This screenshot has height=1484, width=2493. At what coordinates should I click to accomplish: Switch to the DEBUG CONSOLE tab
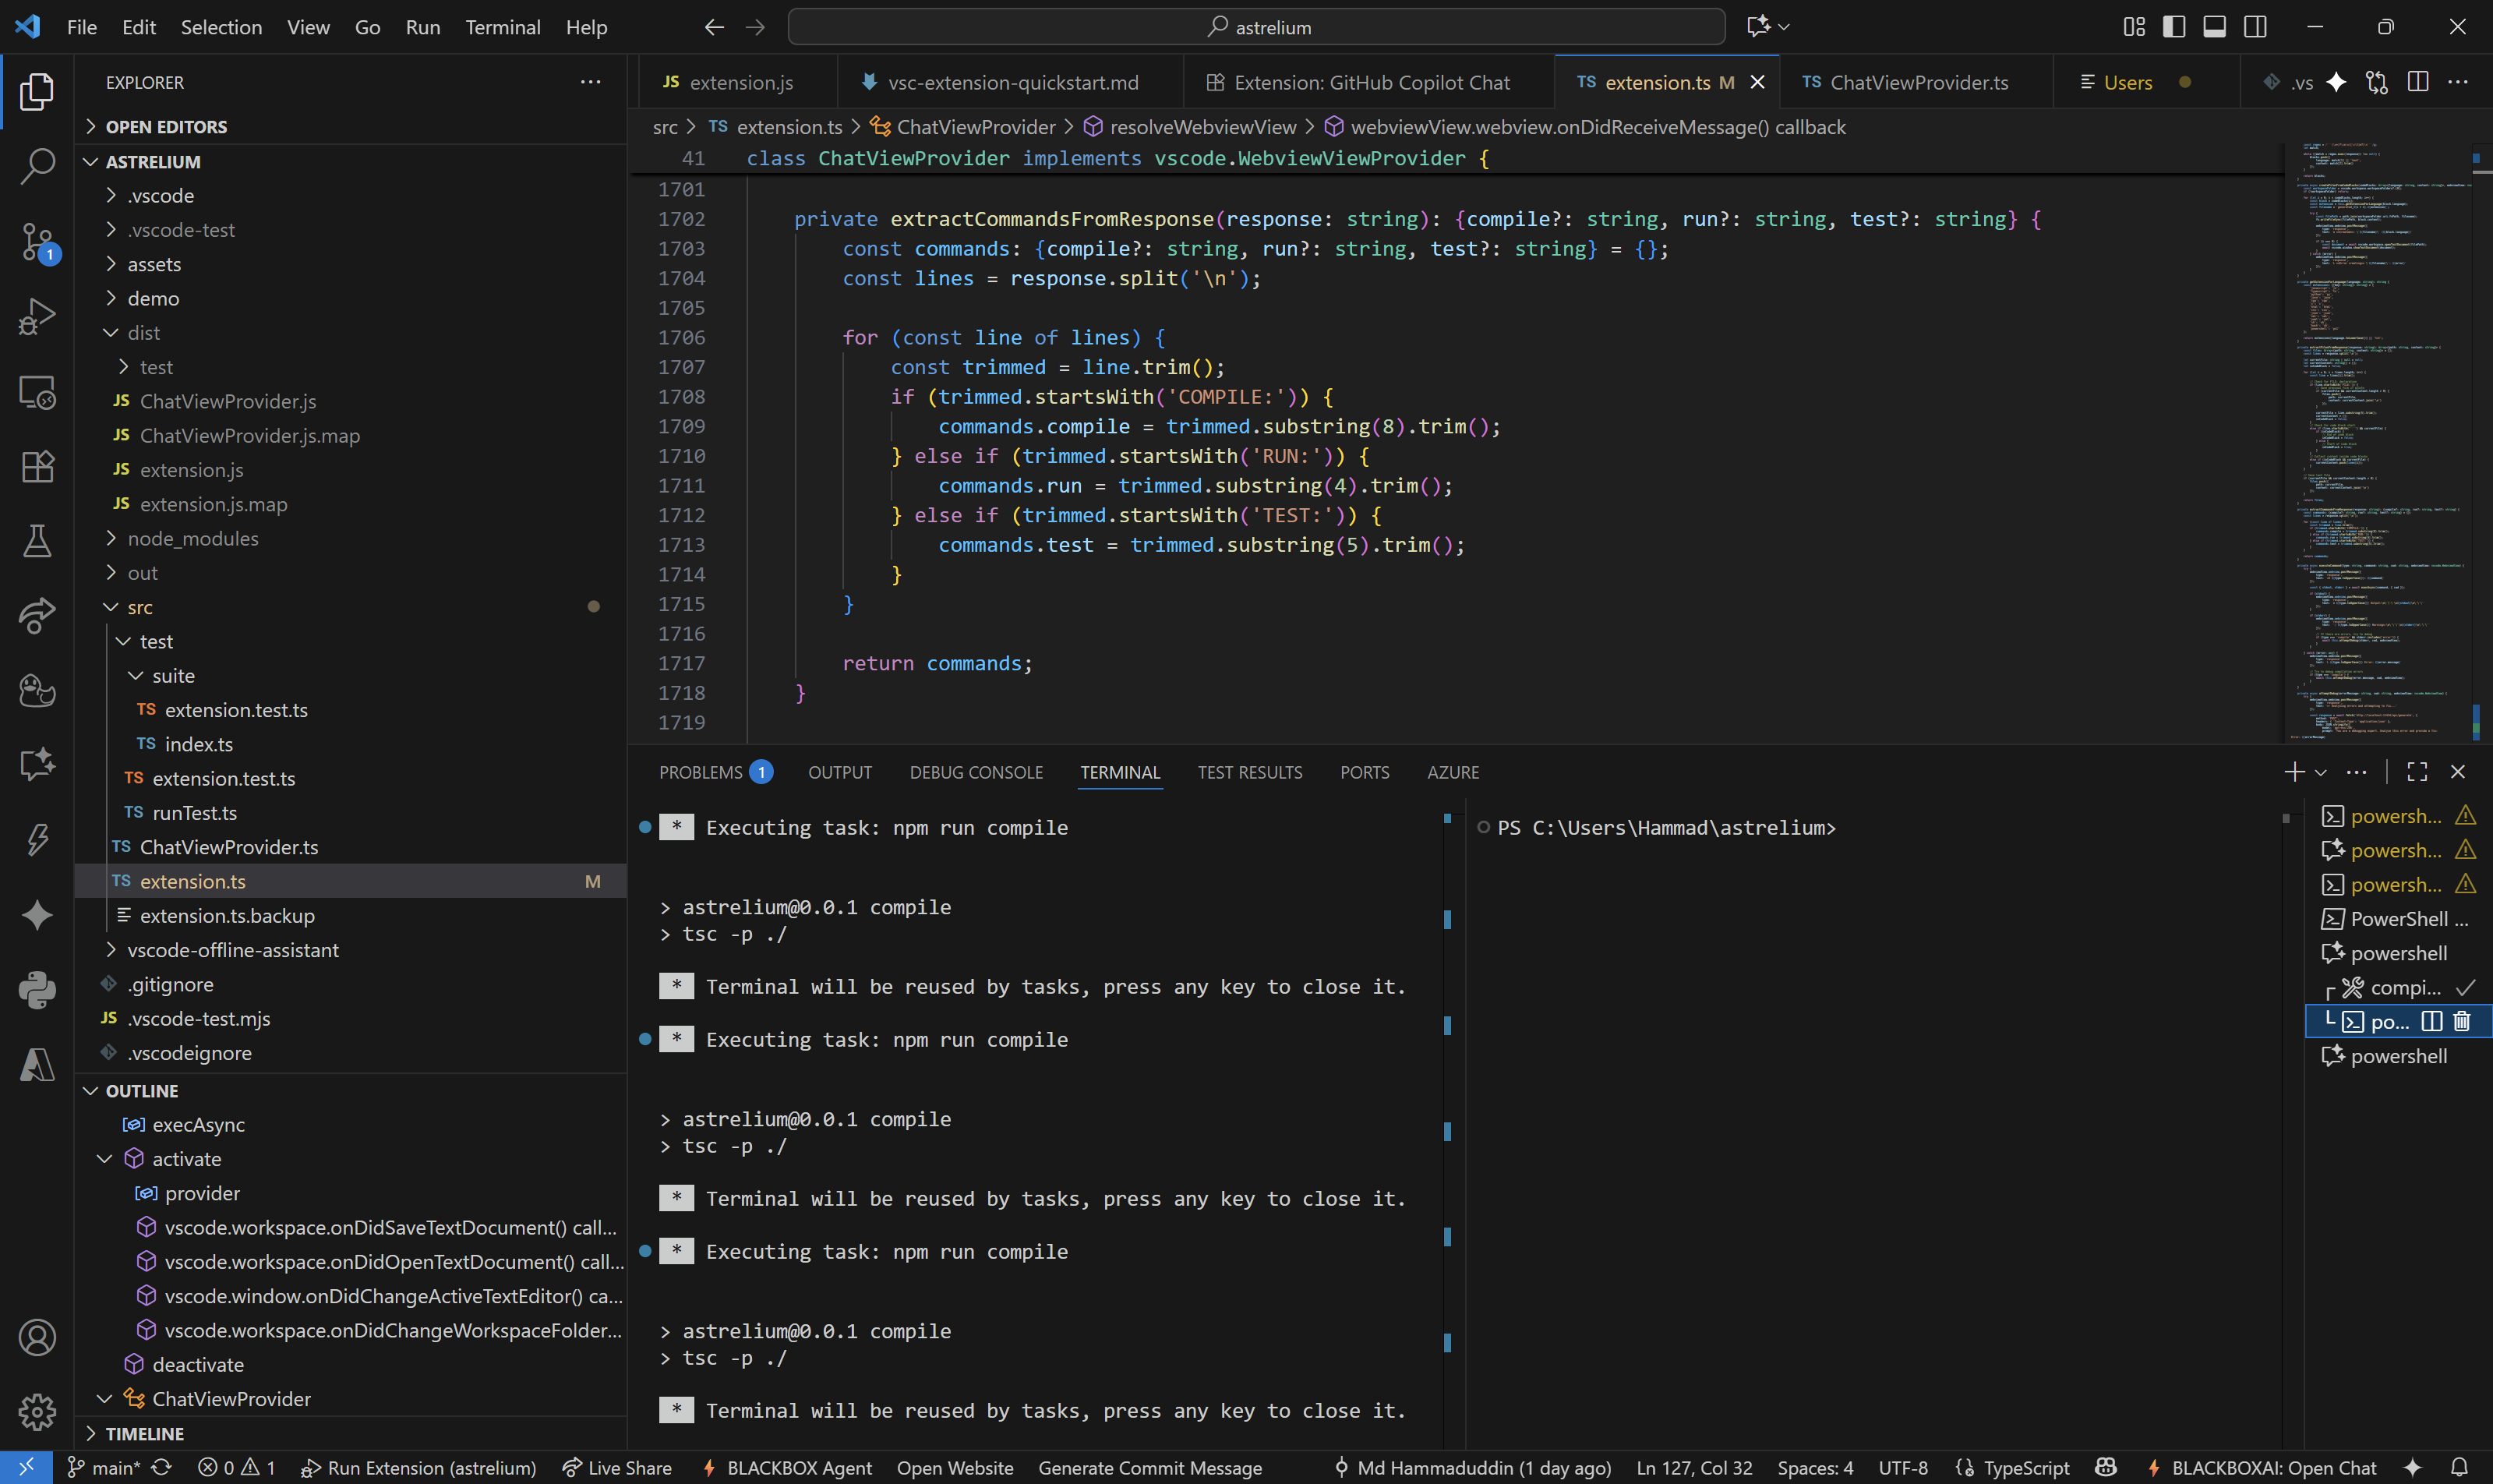(x=975, y=772)
